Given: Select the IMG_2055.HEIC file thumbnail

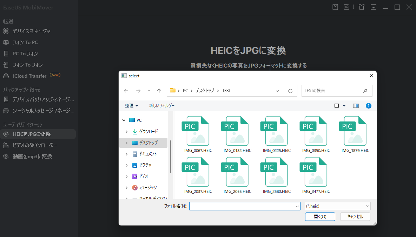Looking at the screenshot, I should 235,172.
